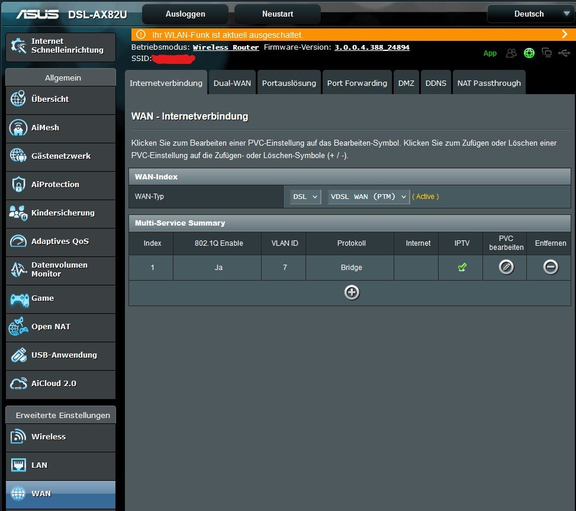Add a new PVC with the plus icon
576x511 pixels.
pyautogui.click(x=352, y=293)
